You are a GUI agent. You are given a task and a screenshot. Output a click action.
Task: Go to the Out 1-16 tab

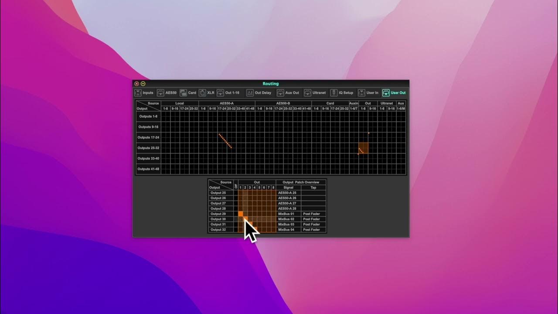click(228, 93)
